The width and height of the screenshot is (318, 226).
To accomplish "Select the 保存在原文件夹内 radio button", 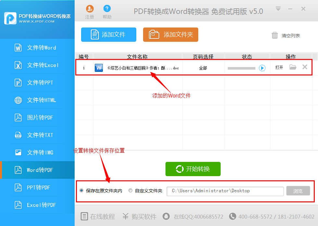I will tap(81, 190).
